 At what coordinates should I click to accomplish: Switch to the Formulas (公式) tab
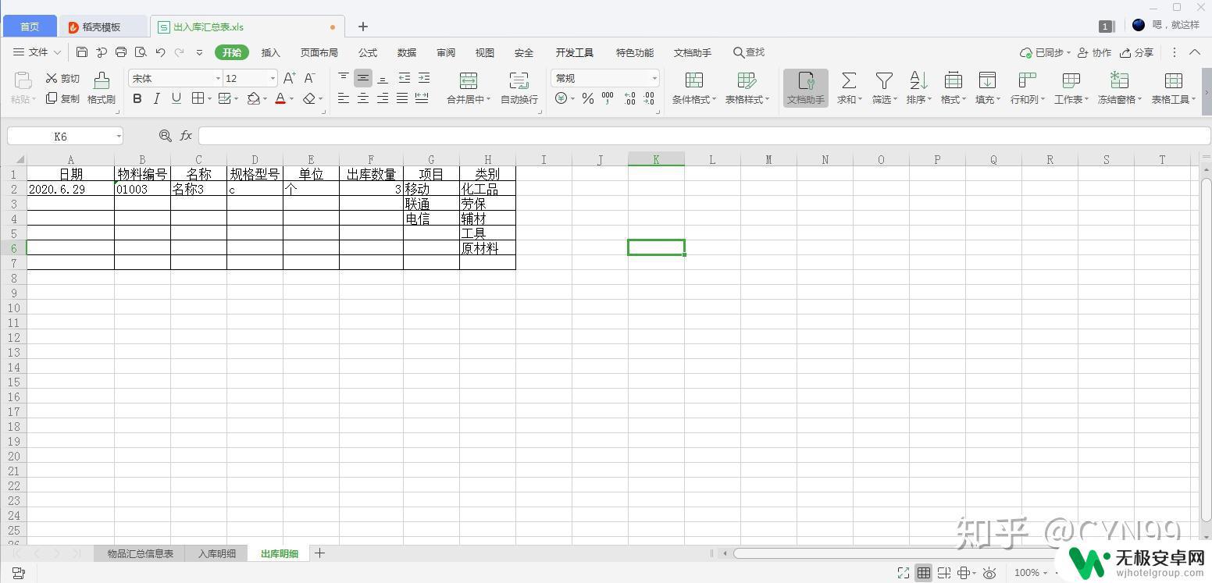[x=367, y=52]
